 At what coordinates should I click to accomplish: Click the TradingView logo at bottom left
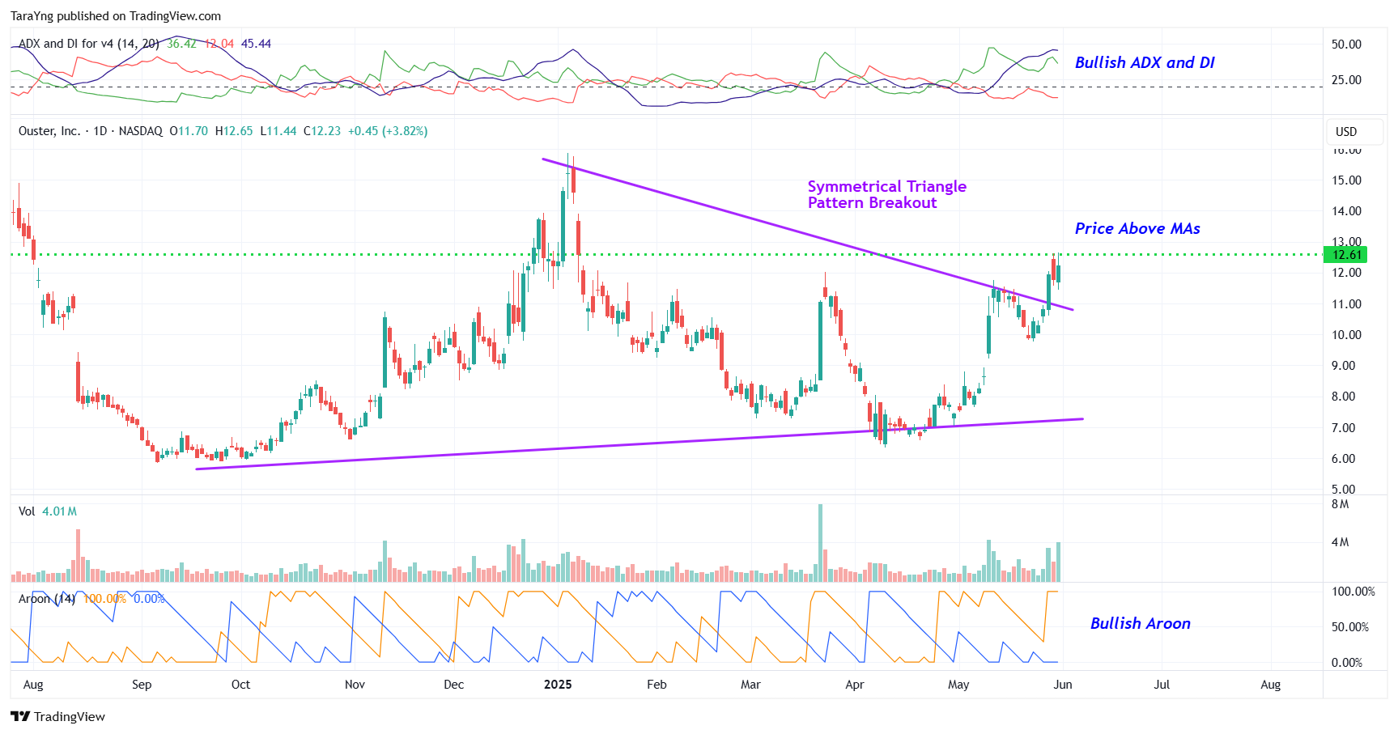57,716
